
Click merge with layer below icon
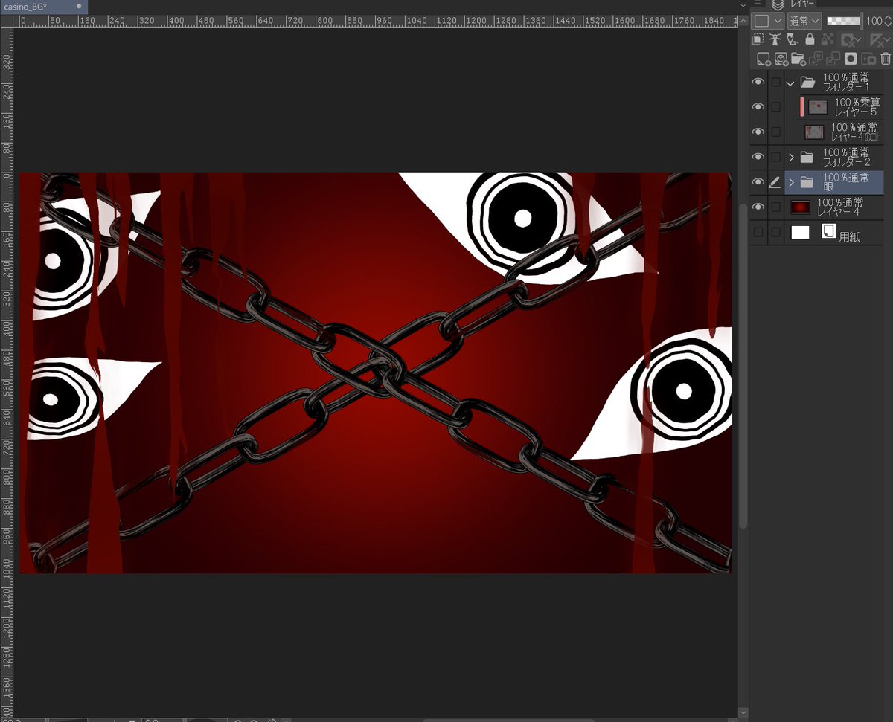pos(833,59)
